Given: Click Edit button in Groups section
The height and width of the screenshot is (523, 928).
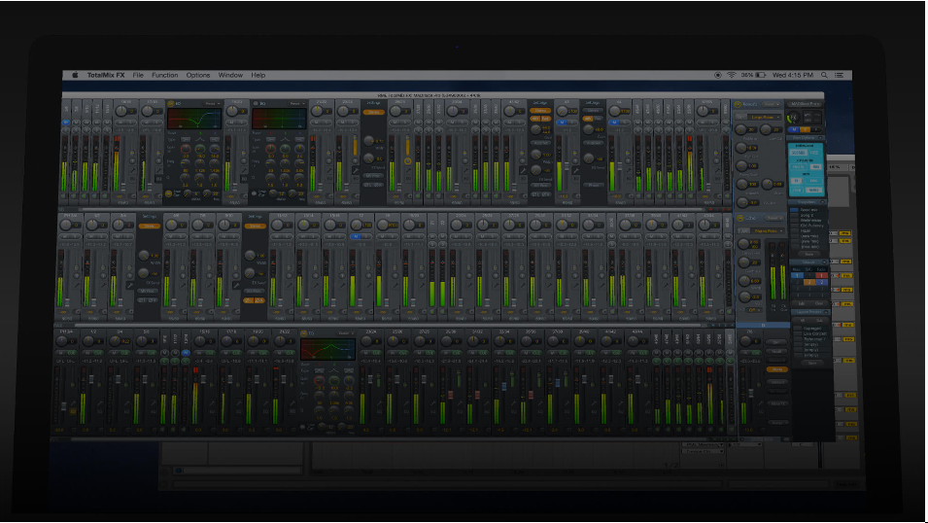Looking at the screenshot, I should click(x=802, y=304).
